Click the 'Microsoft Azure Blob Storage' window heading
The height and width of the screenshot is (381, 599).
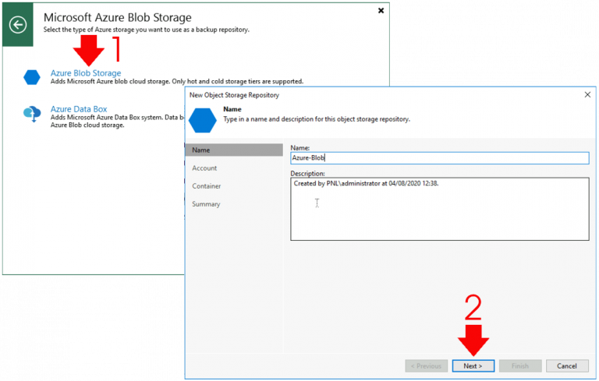click(x=117, y=17)
